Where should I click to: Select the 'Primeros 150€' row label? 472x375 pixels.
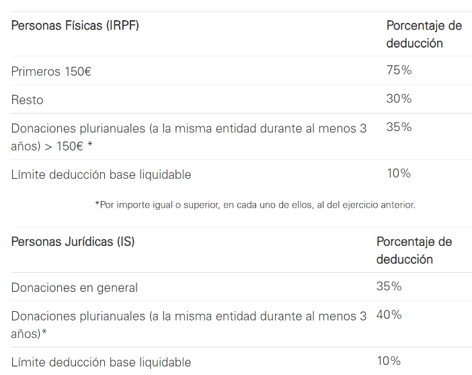click(x=51, y=71)
